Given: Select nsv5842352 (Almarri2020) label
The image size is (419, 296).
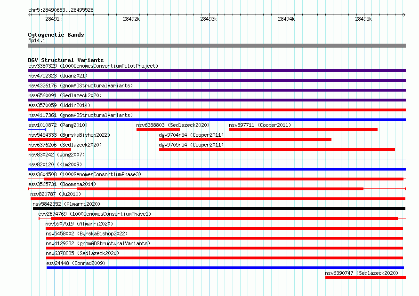Looking at the screenshot, I should point(66,204).
